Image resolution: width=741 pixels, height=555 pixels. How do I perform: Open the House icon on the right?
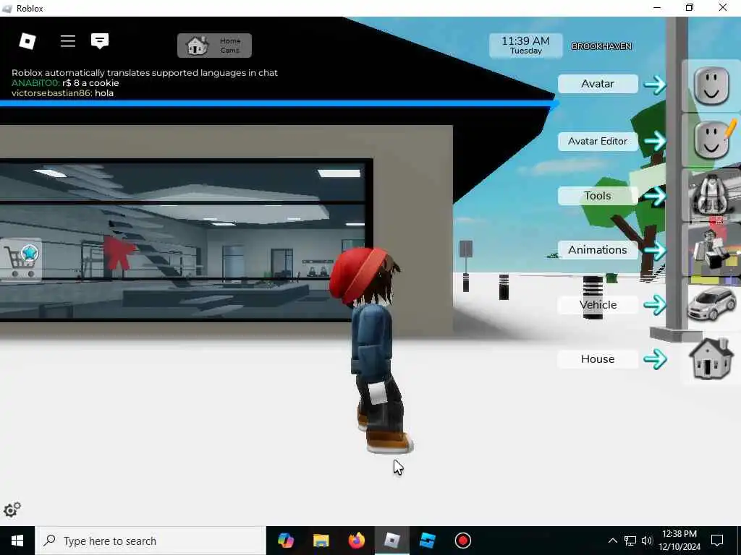711,358
